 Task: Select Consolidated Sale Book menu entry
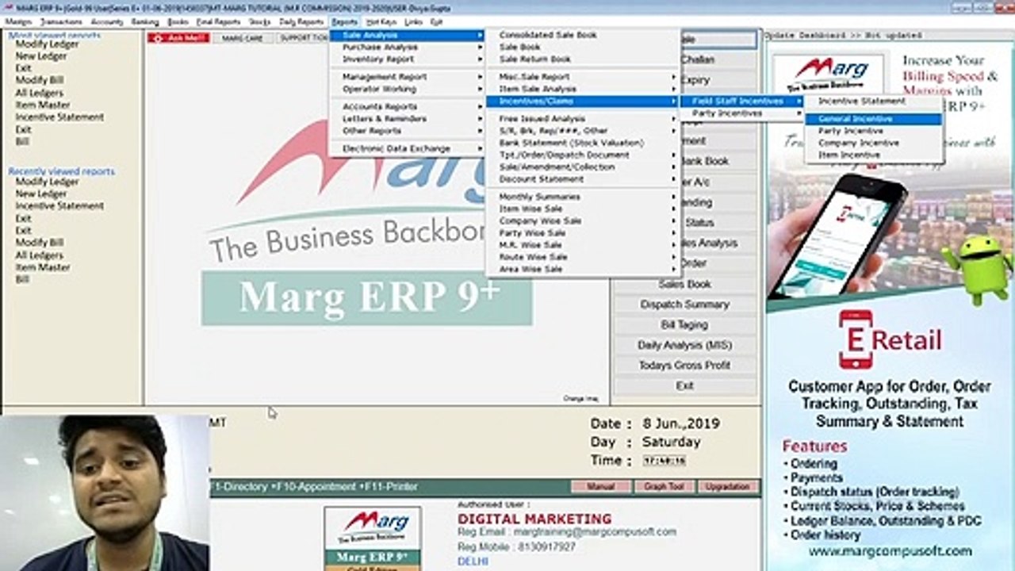583,36
